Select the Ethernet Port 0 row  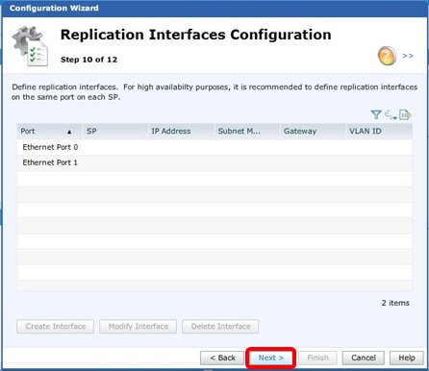coord(214,147)
